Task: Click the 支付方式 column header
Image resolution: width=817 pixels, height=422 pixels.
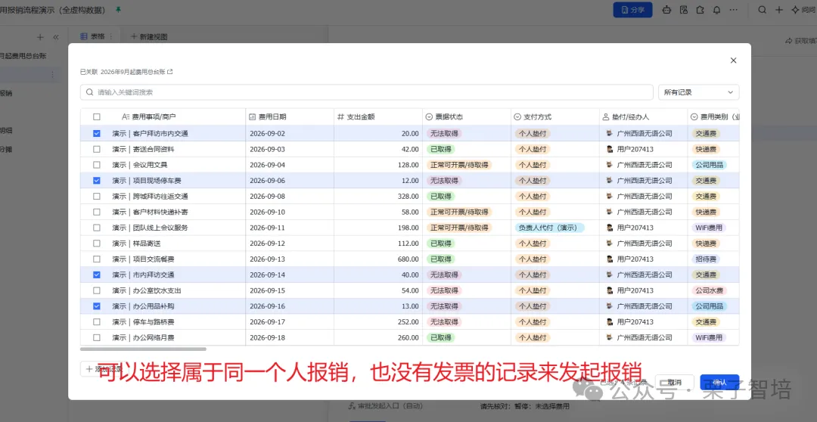Action: tap(555, 117)
